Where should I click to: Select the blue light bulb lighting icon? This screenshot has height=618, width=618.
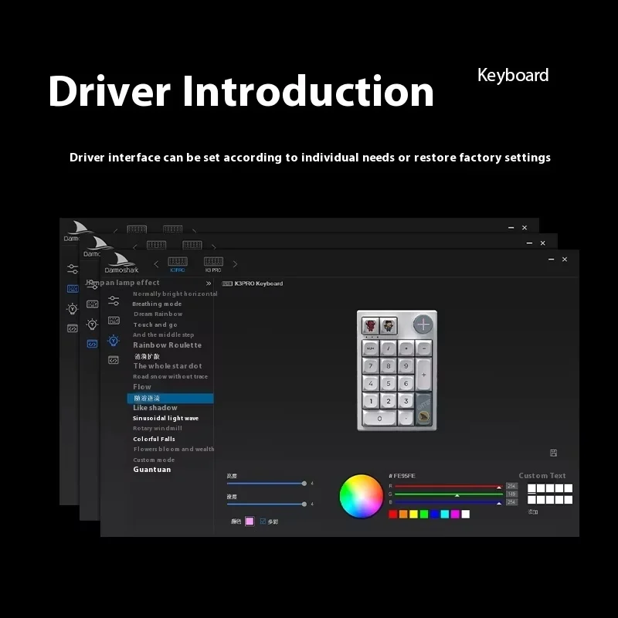pyautogui.click(x=114, y=341)
